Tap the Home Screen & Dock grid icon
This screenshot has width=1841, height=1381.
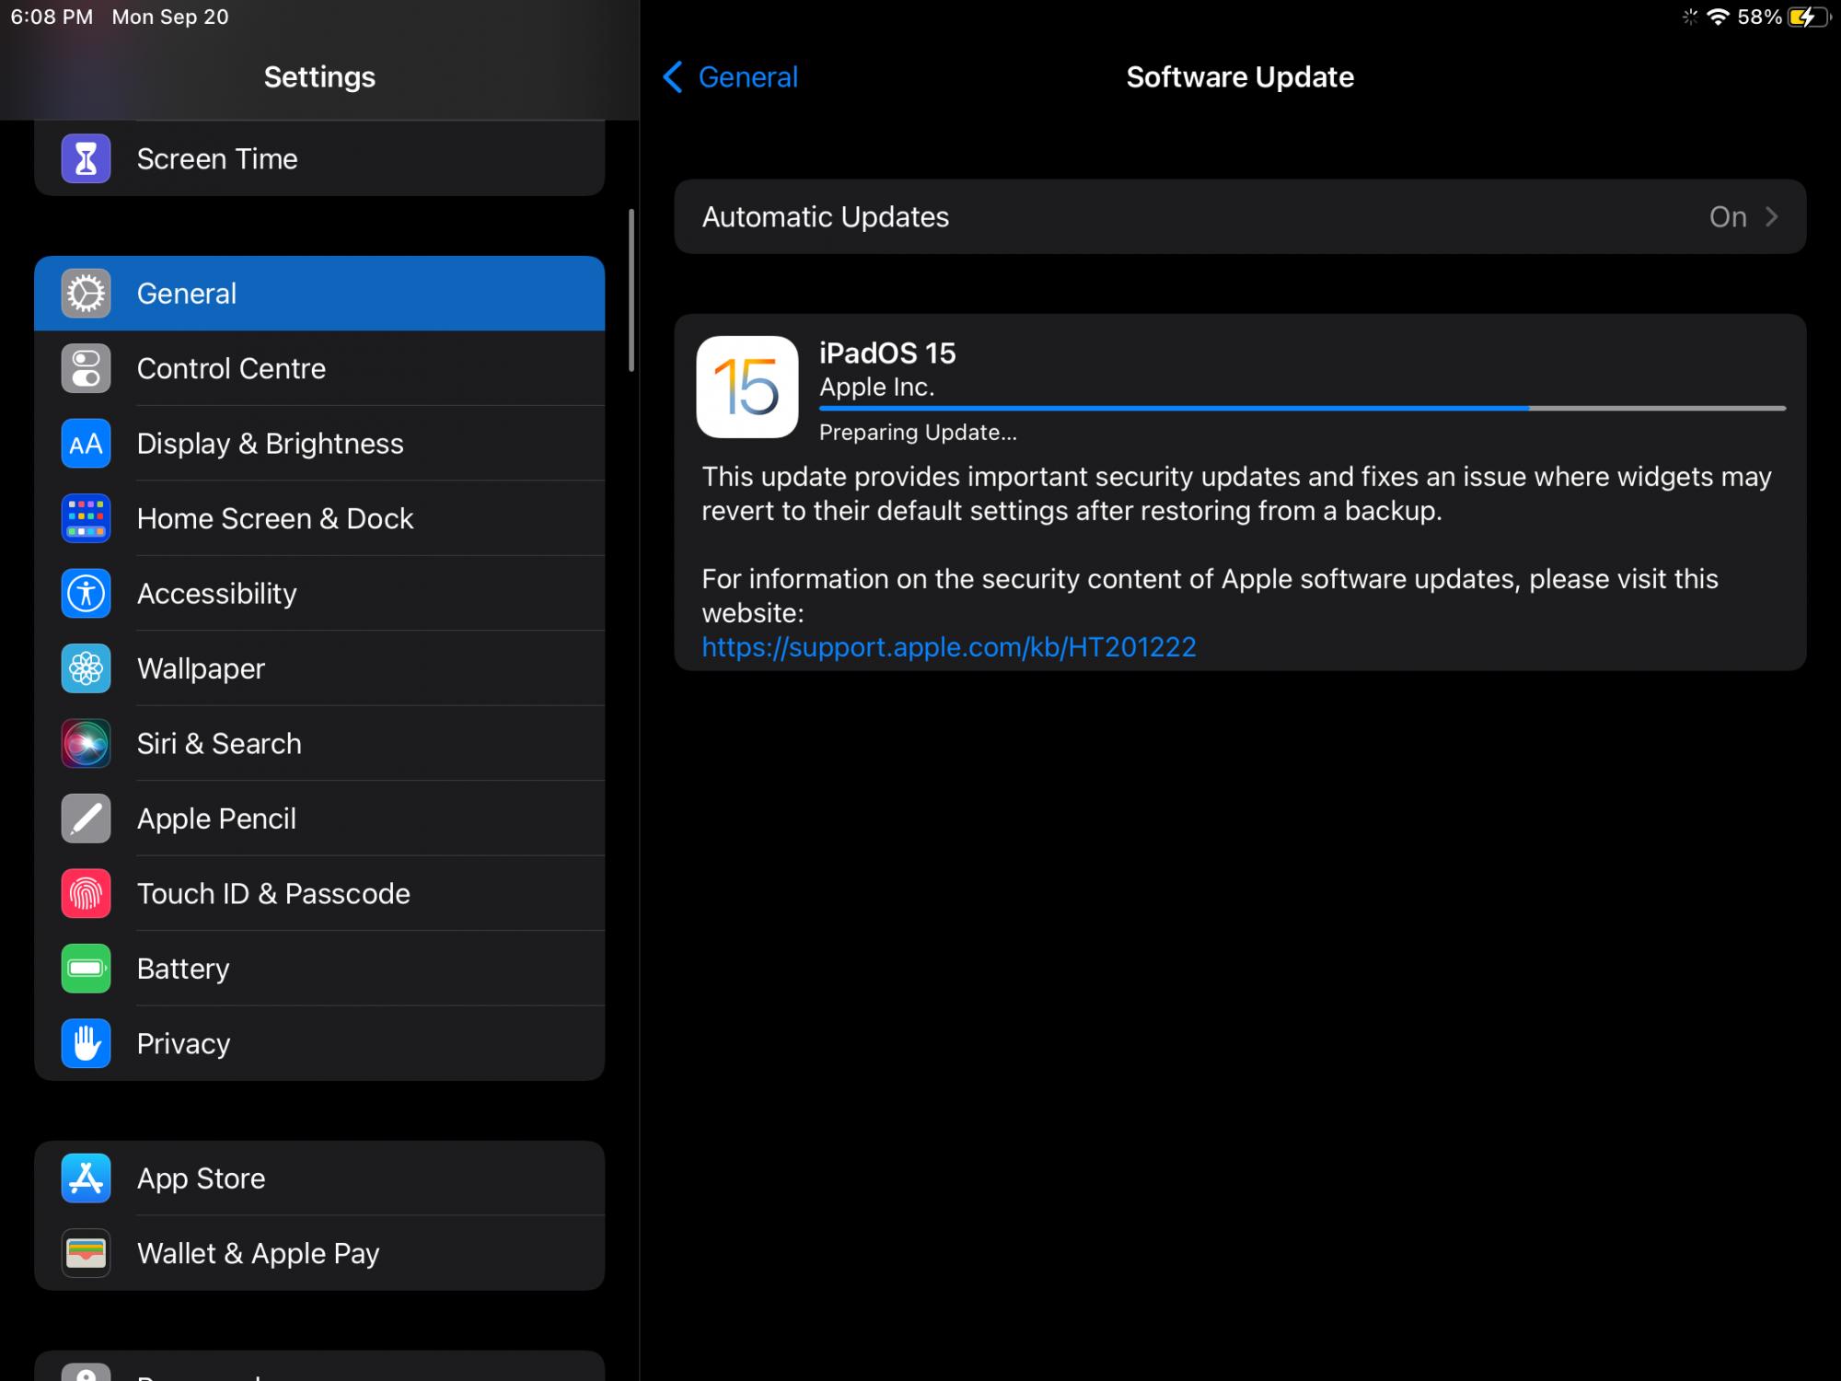tap(86, 518)
